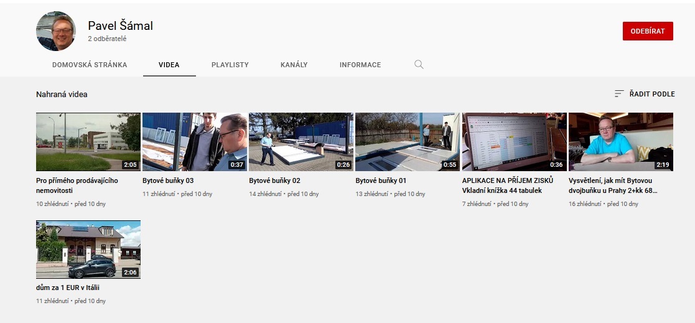Image resolution: width=695 pixels, height=323 pixels.
Task: Click the Bytové buňky 03 title link
Action: 168,180
